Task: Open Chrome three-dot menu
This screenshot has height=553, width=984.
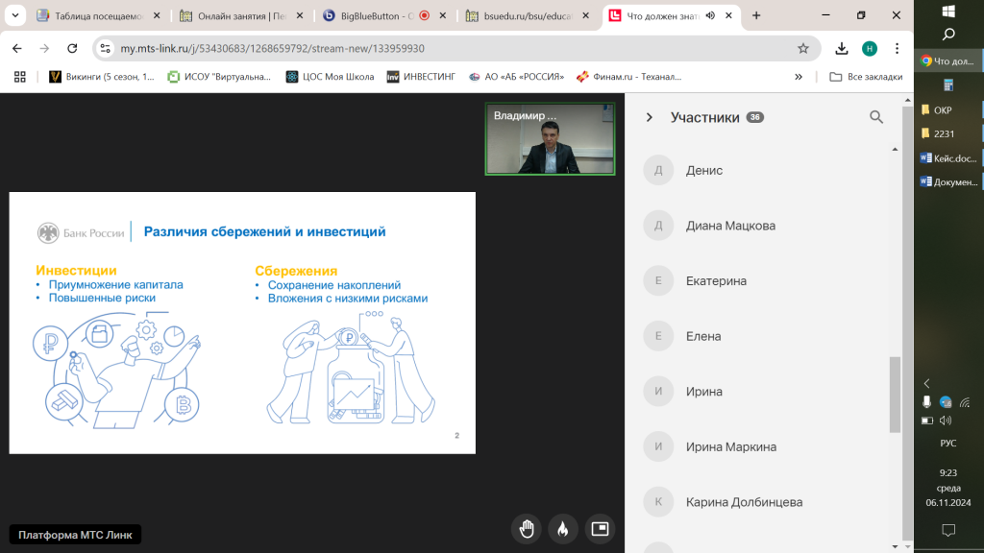Action: (897, 48)
